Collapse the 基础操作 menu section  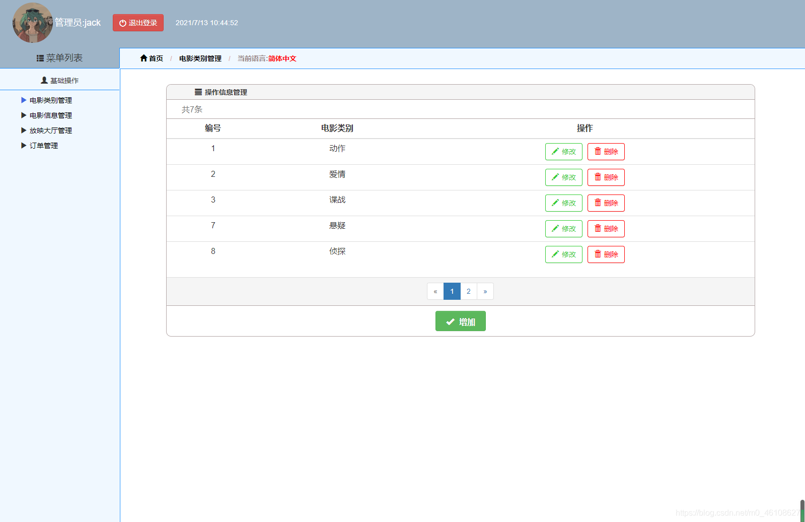tap(59, 80)
